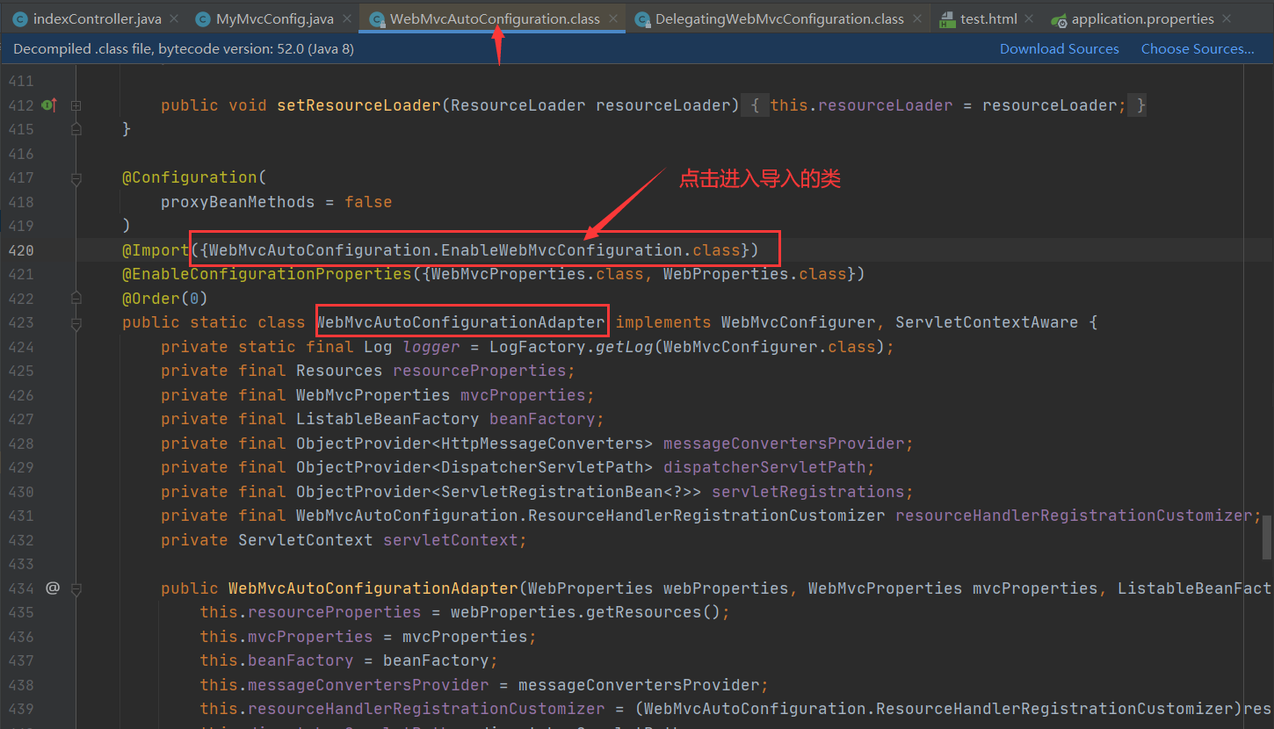Click the class icon on DelegatingWebMvcConfiguration.class tab
The image size is (1274, 729).
[642, 18]
